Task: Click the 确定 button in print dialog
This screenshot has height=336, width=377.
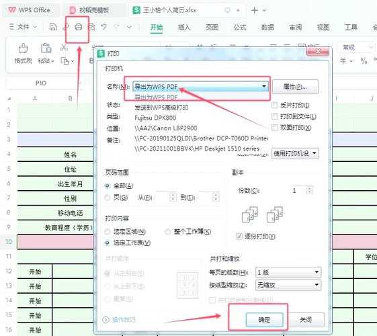Action: tap(265, 320)
